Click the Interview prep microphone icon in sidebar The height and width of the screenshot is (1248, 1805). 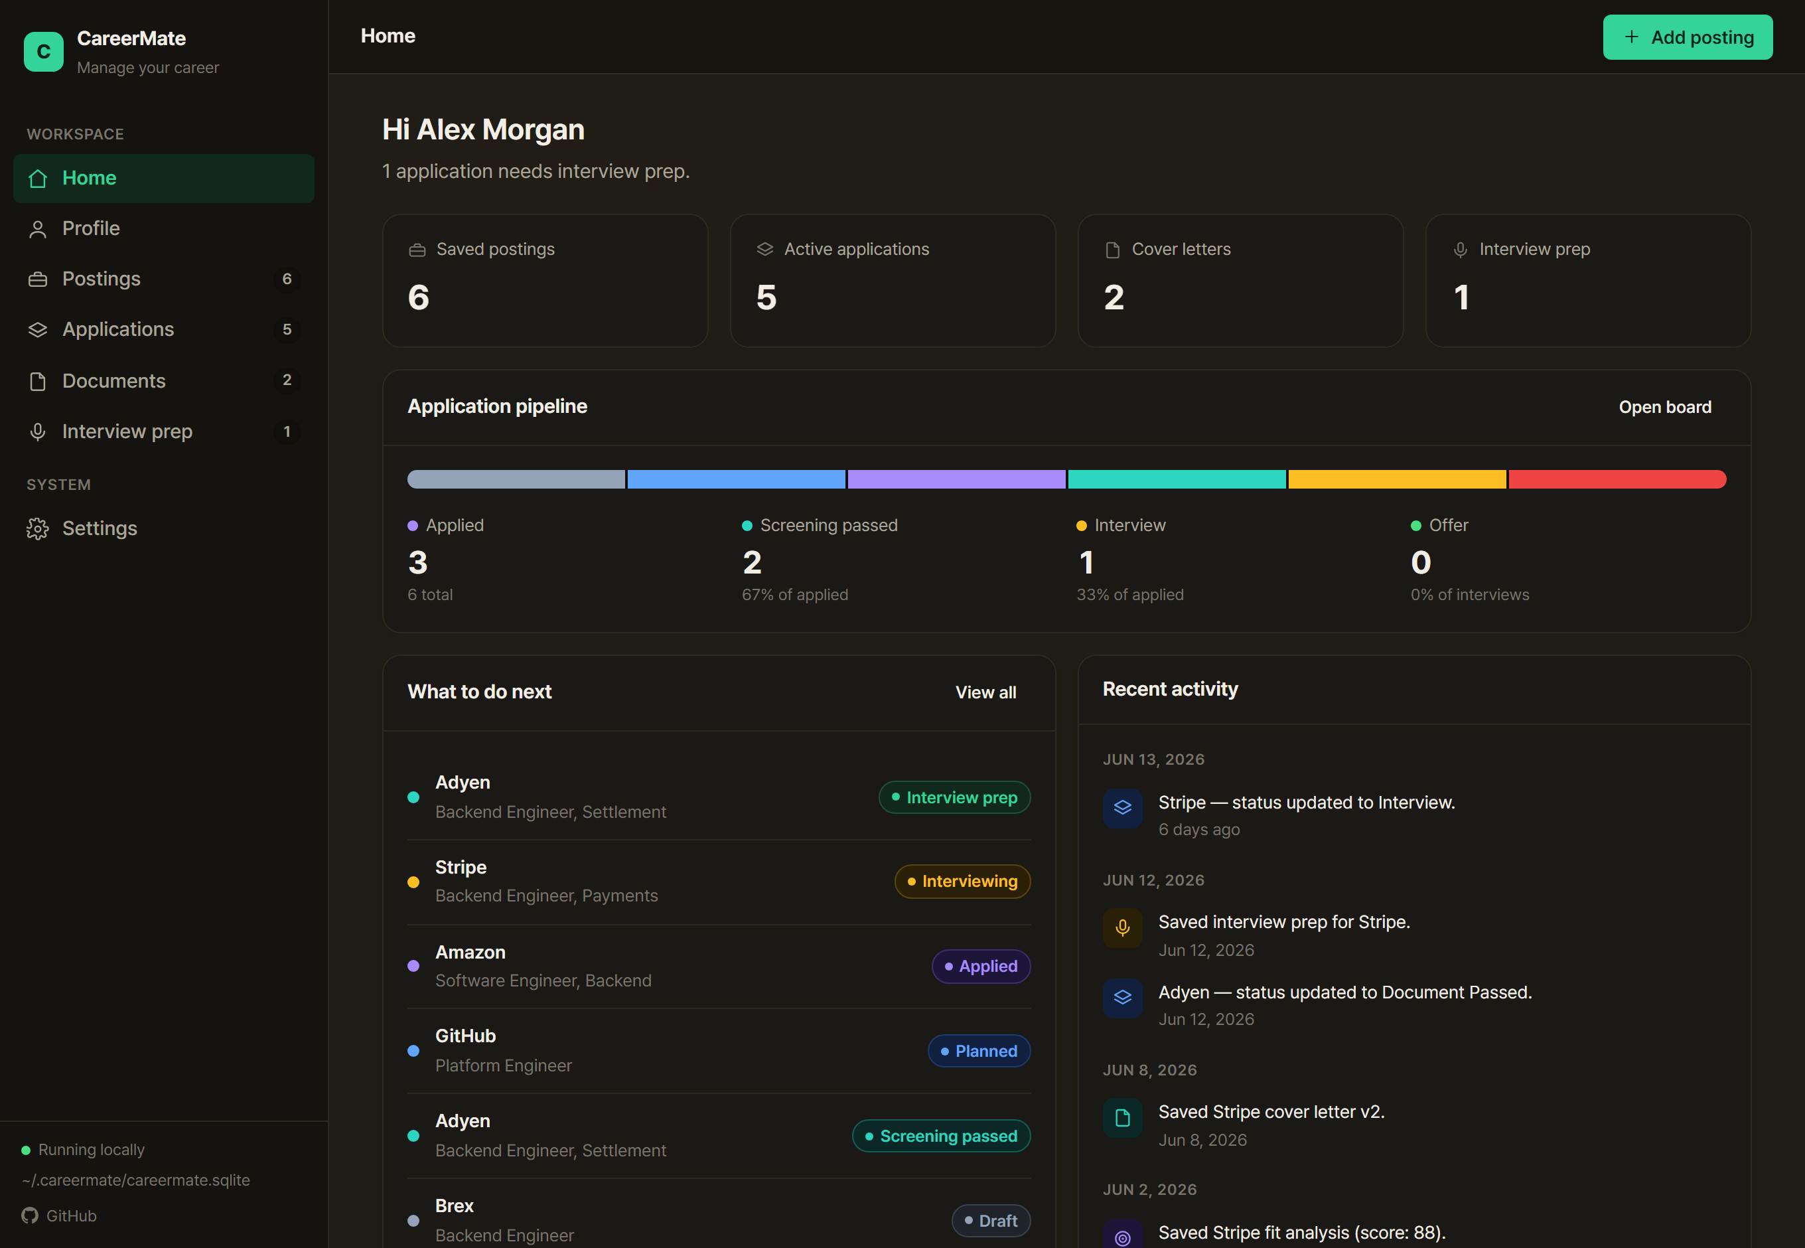pos(38,431)
